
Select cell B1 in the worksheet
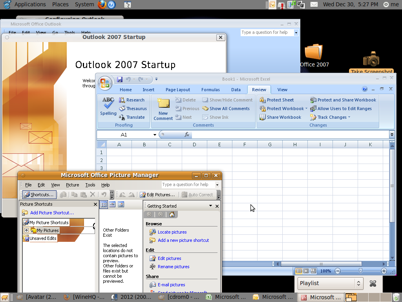click(x=144, y=152)
